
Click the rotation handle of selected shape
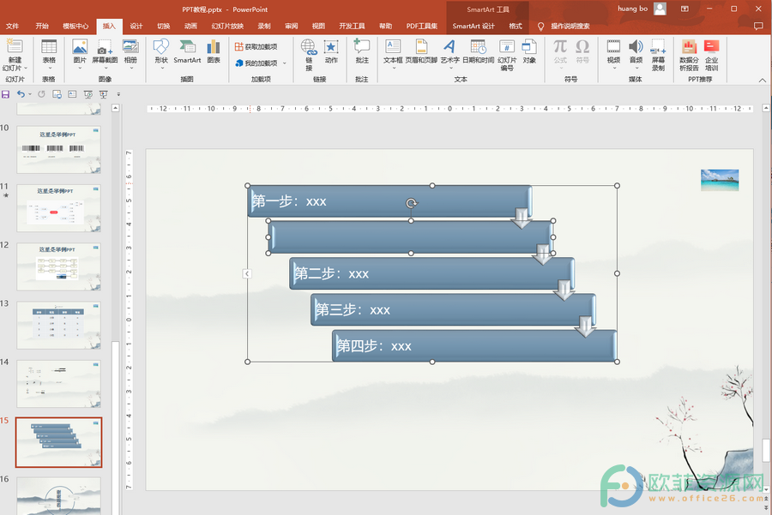[411, 202]
